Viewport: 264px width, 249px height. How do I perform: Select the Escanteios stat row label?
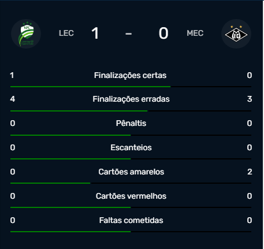(x=131, y=147)
